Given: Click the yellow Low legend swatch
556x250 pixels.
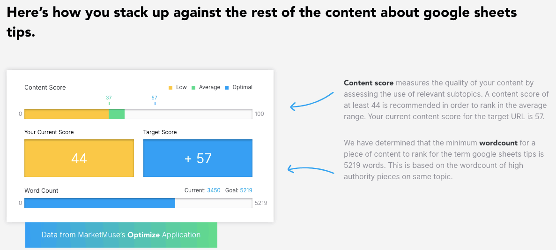Looking at the screenshot, I should pyautogui.click(x=171, y=88).
